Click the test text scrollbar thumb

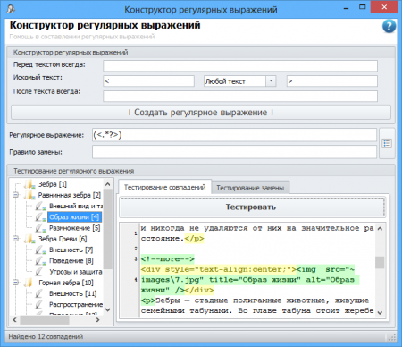click(x=380, y=262)
